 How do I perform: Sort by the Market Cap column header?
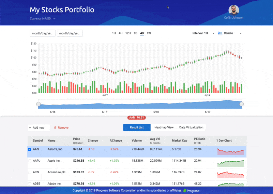pos(180,141)
